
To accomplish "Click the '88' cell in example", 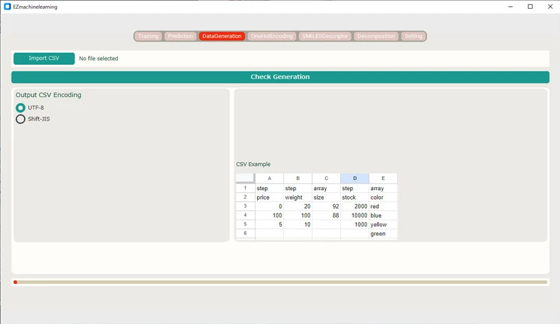I will pos(326,216).
